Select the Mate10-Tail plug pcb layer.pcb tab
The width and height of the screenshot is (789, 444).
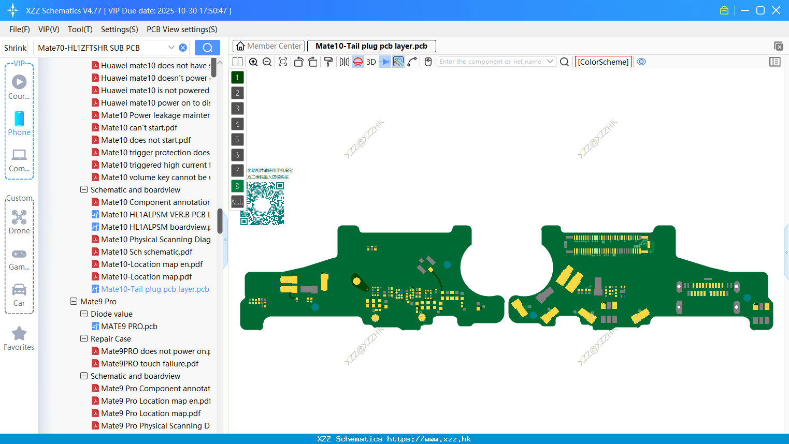point(371,46)
